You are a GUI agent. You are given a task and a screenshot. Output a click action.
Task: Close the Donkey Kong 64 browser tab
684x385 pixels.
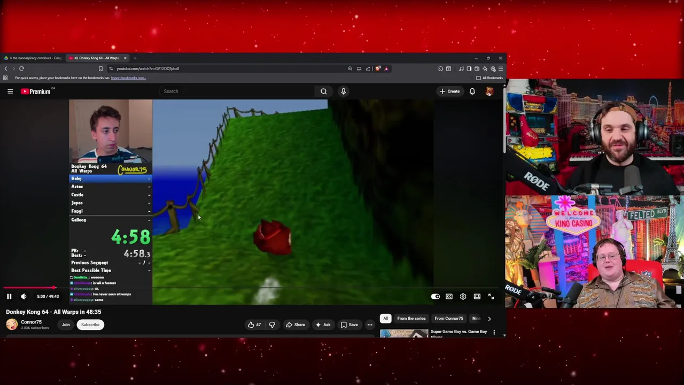[x=126, y=58]
